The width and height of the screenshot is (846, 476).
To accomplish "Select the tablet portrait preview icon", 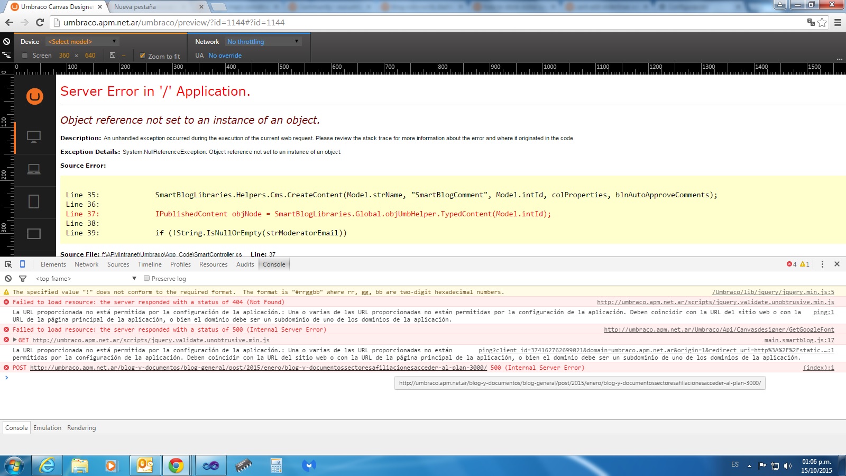I will [x=34, y=202].
